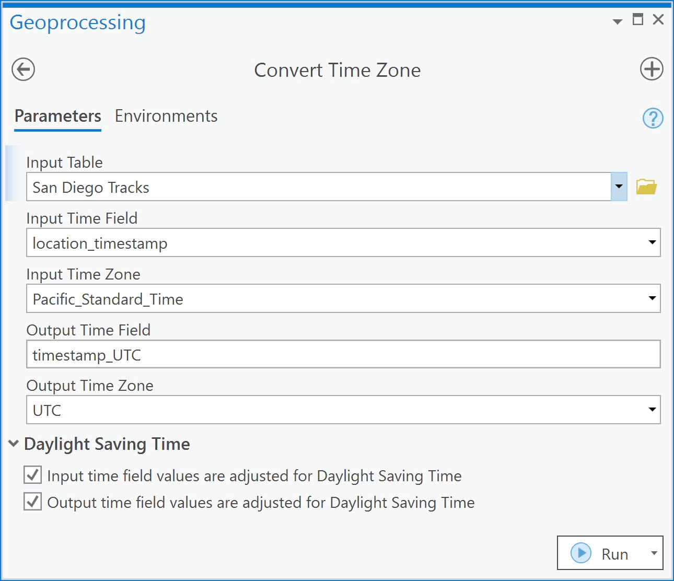674x581 pixels.
Task: Open the Input Time Zone dropdown
Action: pos(652,298)
